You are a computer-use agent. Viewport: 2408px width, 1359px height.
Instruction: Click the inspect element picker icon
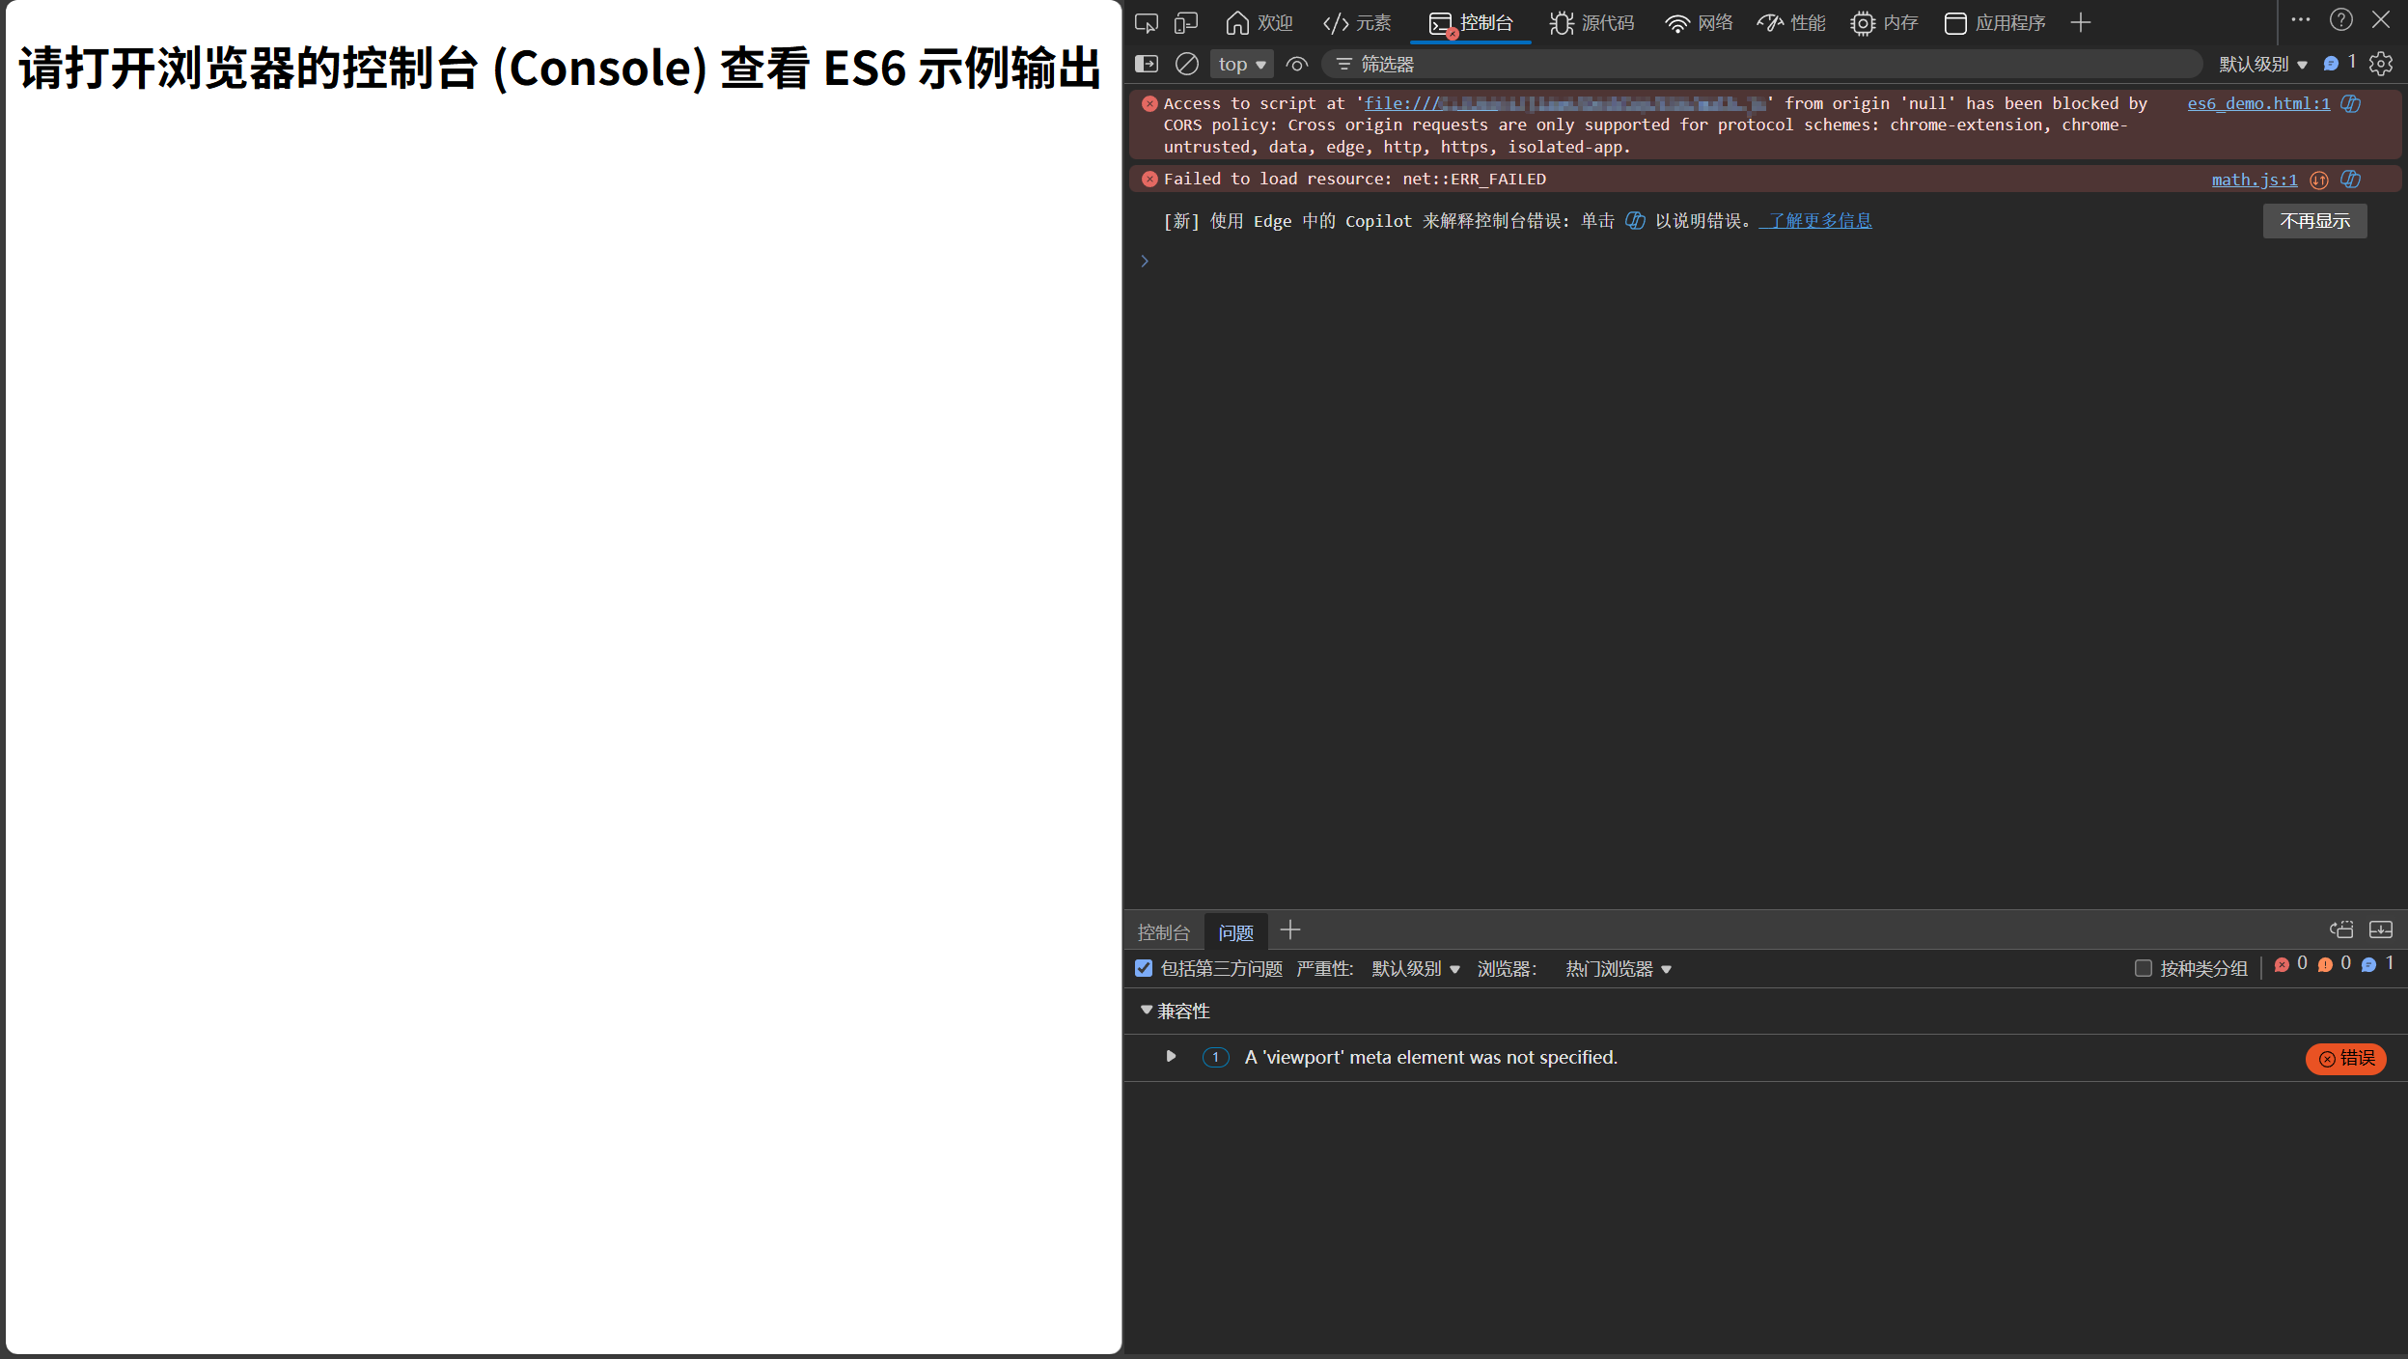(1147, 23)
